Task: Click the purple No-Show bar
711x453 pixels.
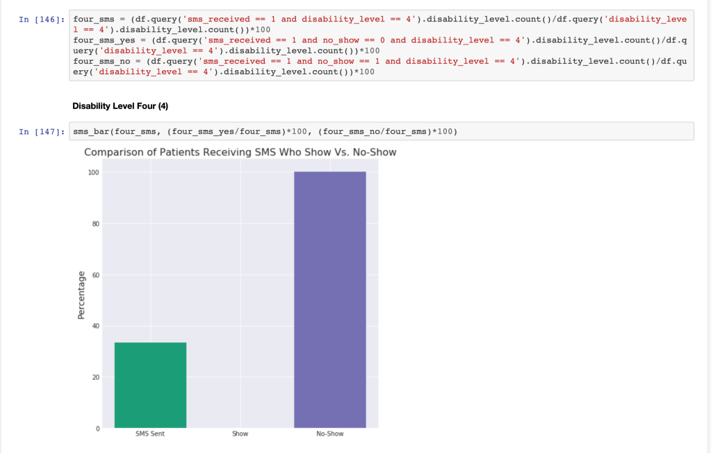Action: click(329, 299)
